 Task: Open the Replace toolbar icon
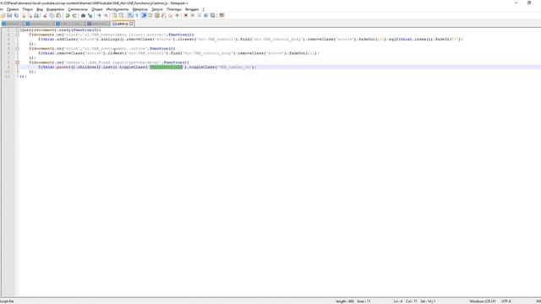[90, 15]
